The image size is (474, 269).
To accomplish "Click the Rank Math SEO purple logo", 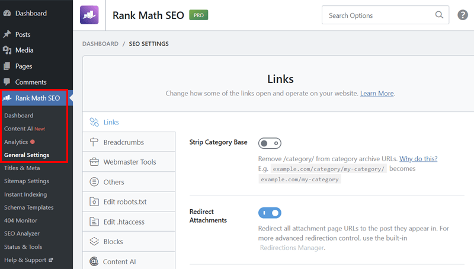I will (x=89, y=15).
